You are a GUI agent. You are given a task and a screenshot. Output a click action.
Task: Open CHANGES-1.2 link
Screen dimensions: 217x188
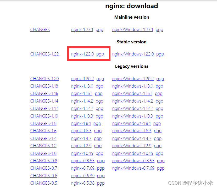coord(43,146)
